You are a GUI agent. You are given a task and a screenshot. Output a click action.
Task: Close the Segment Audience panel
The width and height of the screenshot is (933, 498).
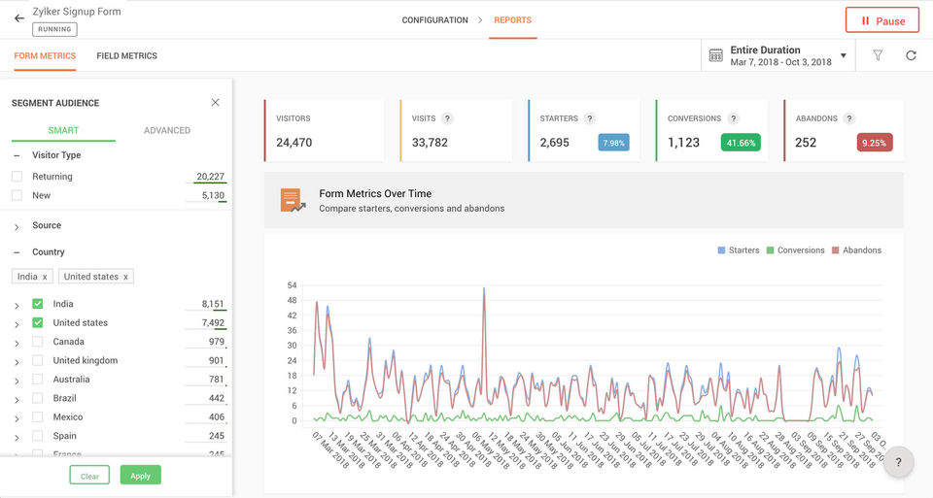click(215, 102)
